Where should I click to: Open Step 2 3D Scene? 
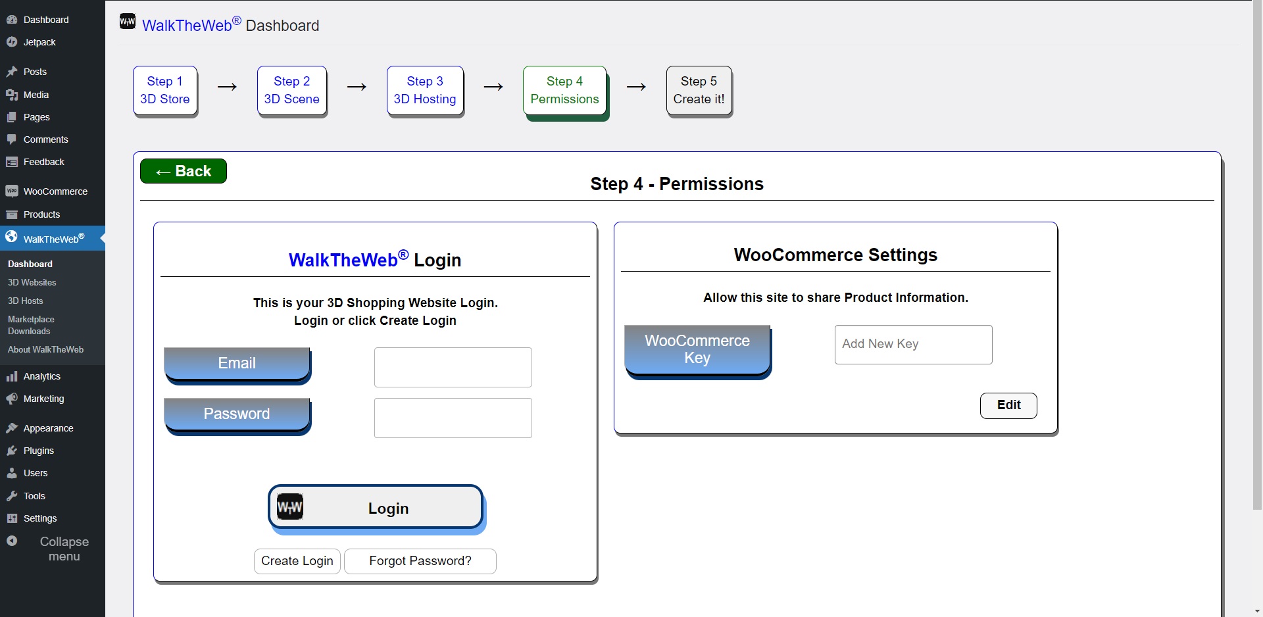[292, 91]
